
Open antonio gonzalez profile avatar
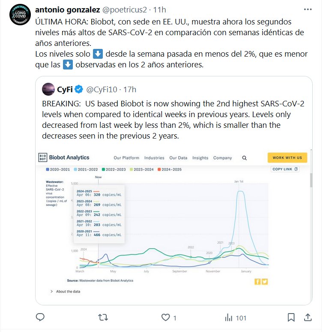coord(20,15)
